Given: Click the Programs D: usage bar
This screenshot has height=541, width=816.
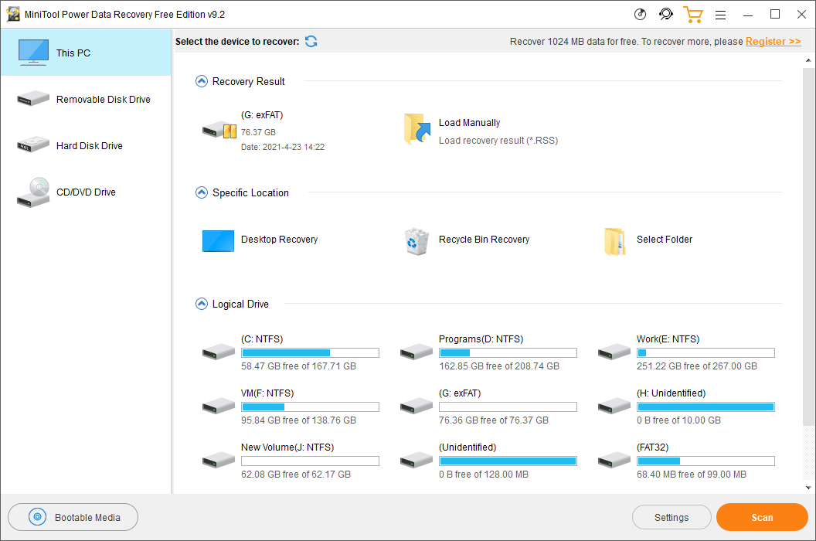Looking at the screenshot, I should (x=508, y=352).
